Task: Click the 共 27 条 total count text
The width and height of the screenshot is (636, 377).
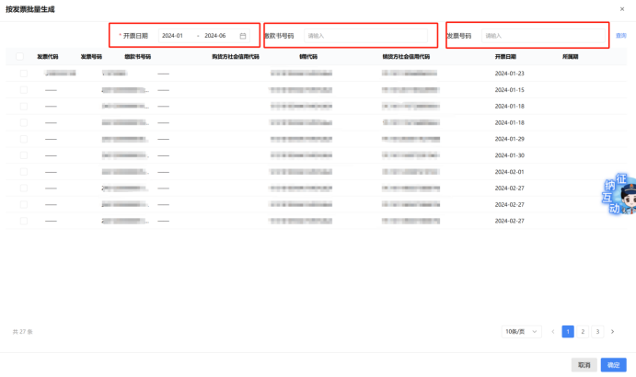Action: click(22, 332)
